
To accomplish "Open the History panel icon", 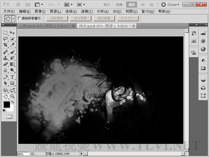I will click(194, 33).
